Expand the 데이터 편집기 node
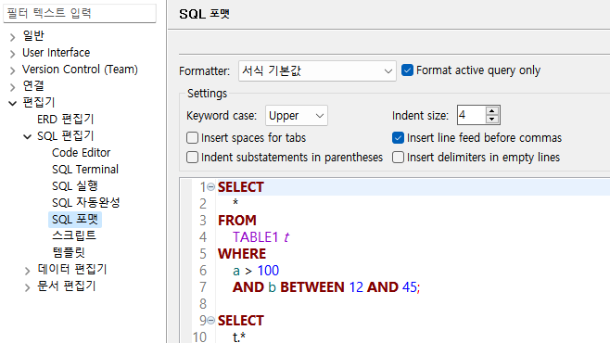610x343 pixels. point(27,271)
